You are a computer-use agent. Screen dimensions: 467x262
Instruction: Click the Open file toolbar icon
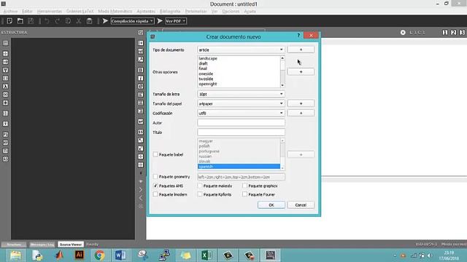tap(20, 21)
